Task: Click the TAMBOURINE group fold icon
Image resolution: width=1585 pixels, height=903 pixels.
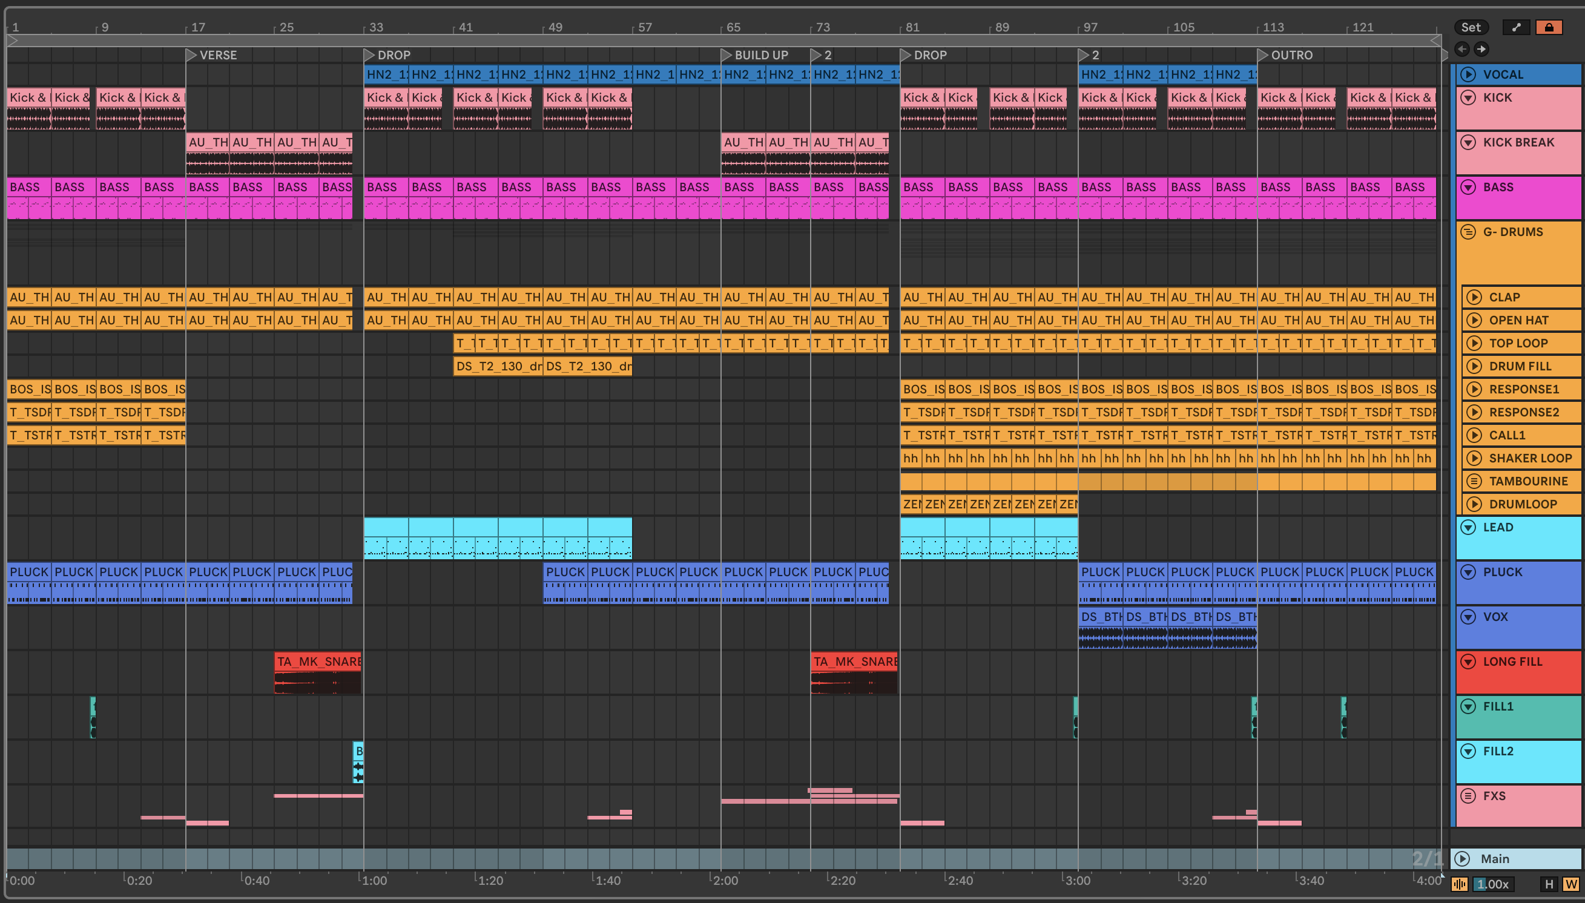Action: tap(1475, 481)
